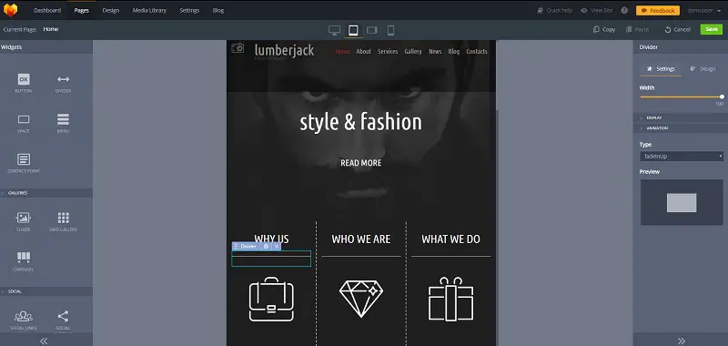
Task: Click the question mark help icon
Action: point(624,10)
